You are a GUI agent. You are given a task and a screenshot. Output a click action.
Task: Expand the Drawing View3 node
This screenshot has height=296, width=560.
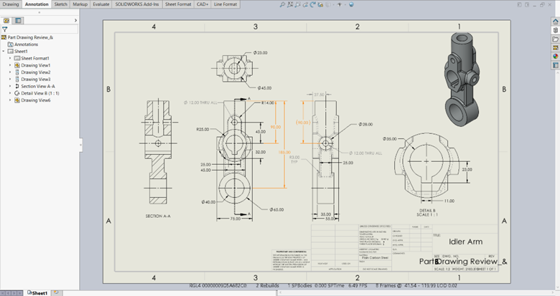click(10, 79)
